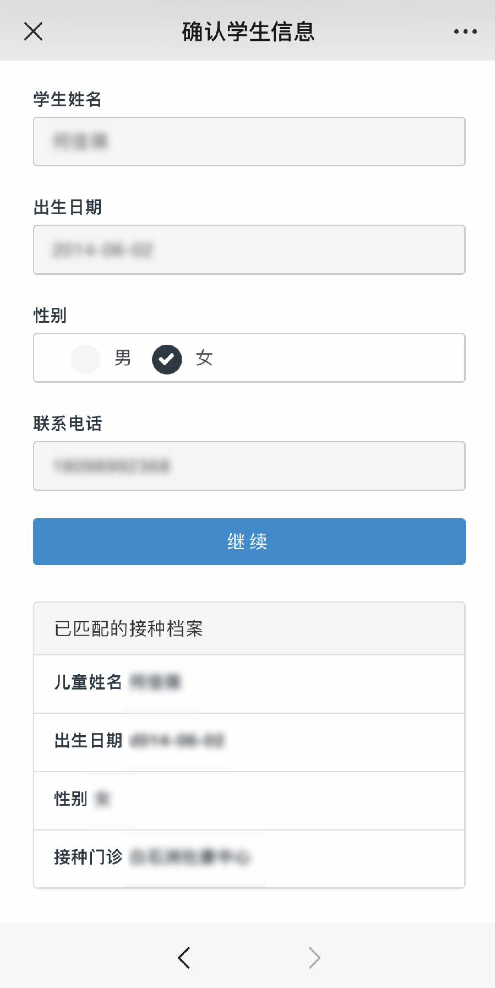495x988 pixels.
Task: Click the 男 text label in gender box
Action: (x=123, y=358)
